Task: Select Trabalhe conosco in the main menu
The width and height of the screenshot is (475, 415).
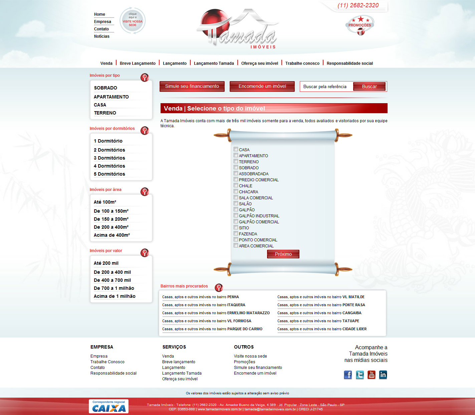Action: (302, 63)
